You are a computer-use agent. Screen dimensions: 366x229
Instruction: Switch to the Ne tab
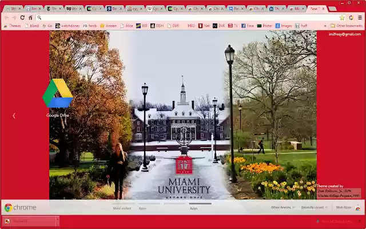point(236,9)
